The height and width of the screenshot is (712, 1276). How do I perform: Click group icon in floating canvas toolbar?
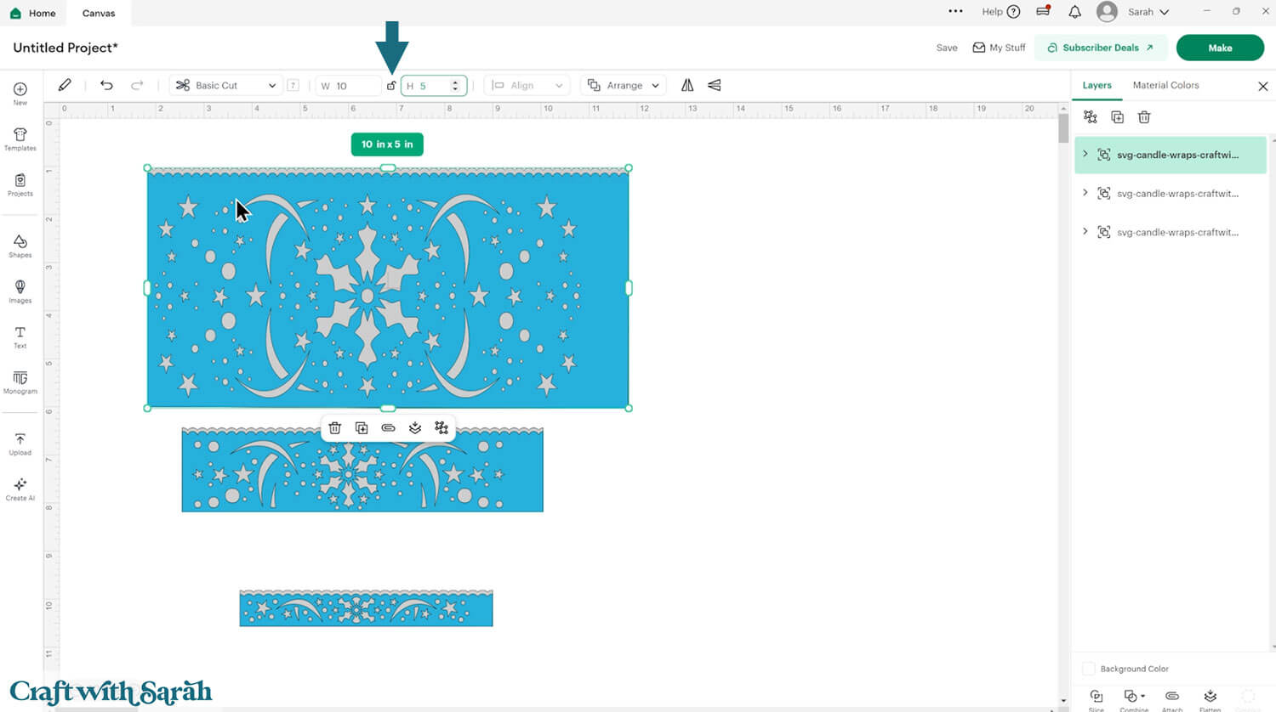pos(441,428)
